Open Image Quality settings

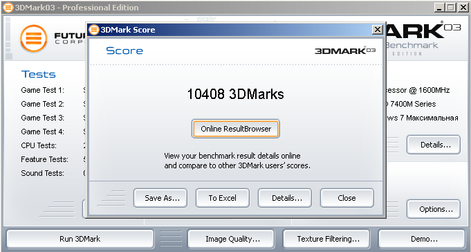tap(231, 239)
